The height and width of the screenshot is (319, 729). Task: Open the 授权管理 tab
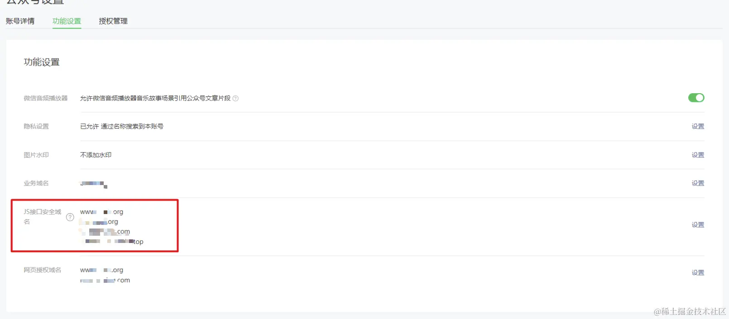click(113, 21)
